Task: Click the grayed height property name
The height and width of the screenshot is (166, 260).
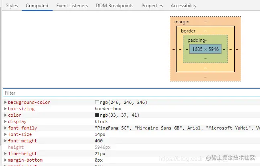Action: (x=16, y=147)
